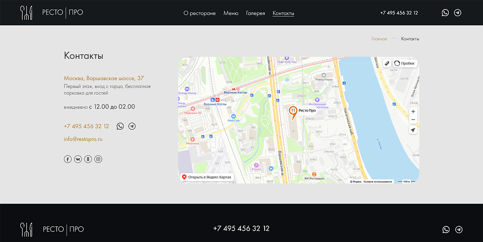Zoom out the map with minus button
The width and height of the screenshot is (483, 242).
tap(413, 120)
